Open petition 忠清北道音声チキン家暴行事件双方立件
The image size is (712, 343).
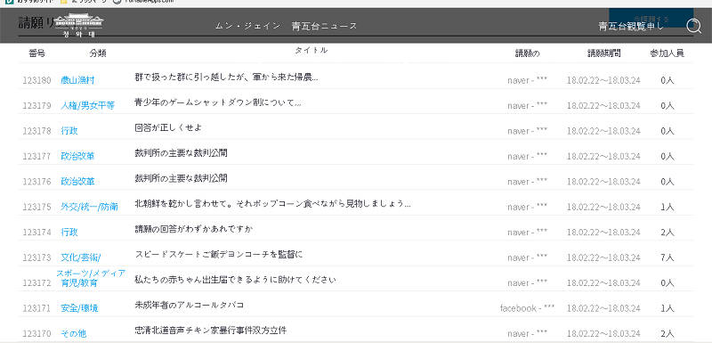point(211,331)
